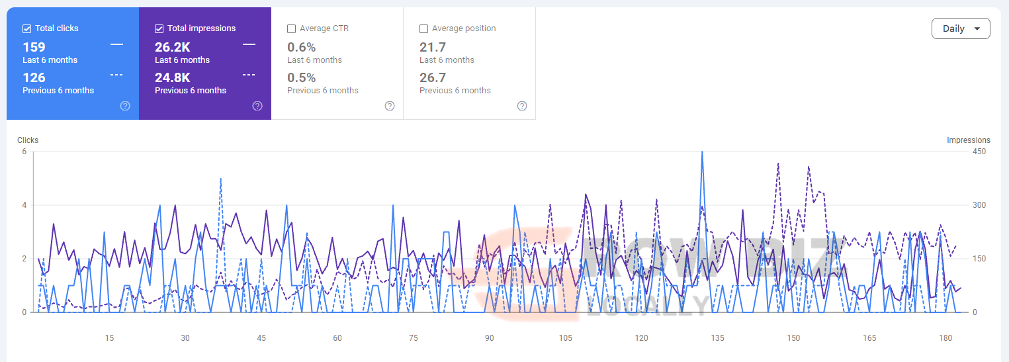The width and height of the screenshot is (1009, 362).
Task: Click day 135 on the x-axis
Action: click(x=717, y=338)
